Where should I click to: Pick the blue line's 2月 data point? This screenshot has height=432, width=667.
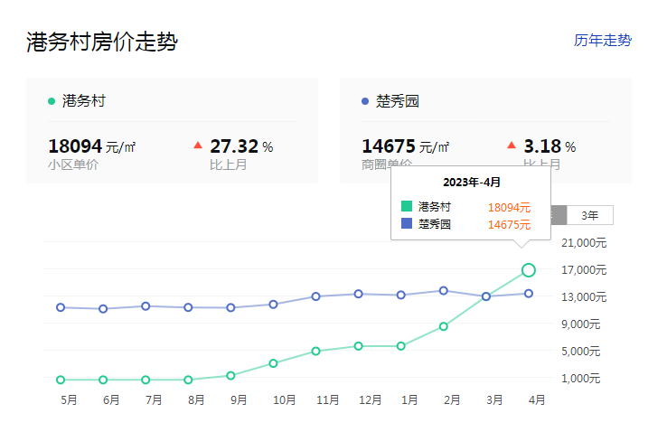click(444, 291)
